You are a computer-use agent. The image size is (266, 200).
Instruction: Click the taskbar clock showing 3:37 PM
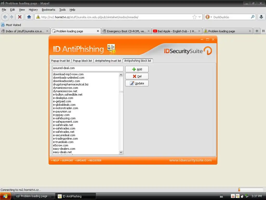(x=256, y=196)
